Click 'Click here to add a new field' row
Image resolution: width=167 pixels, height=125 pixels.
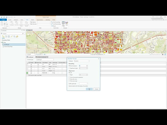pyautogui.click(x=35, y=75)
